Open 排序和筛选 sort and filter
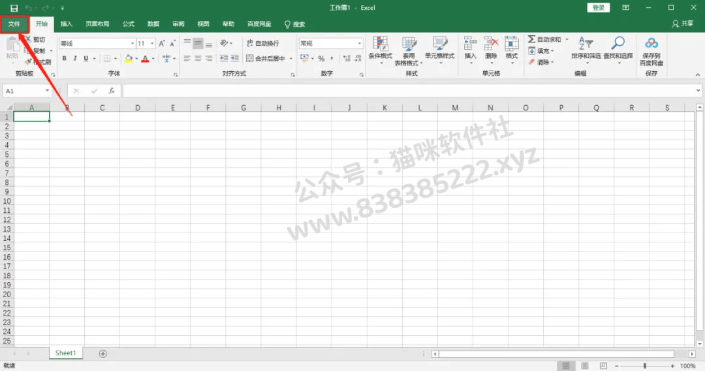The width and height of the screenshot is (705, 371). (x=586, y=51)
